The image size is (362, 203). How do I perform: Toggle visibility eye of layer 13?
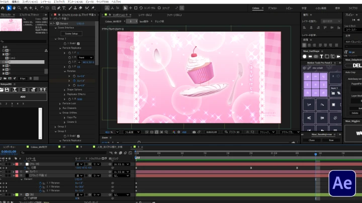1,175
